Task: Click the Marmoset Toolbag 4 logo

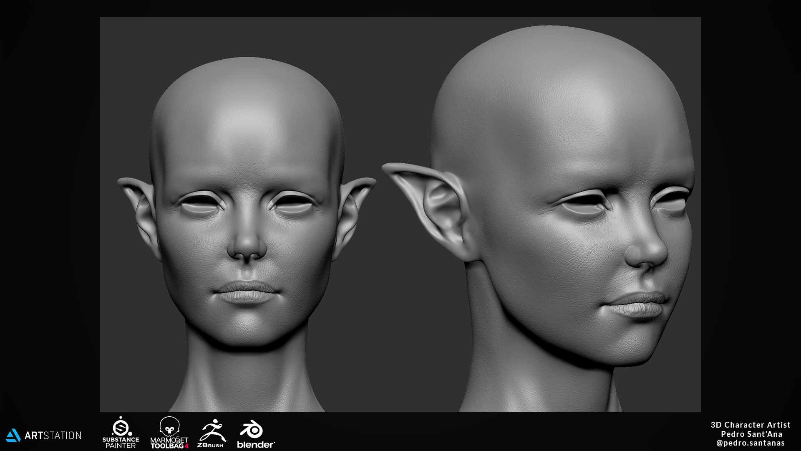Action: 169,433
